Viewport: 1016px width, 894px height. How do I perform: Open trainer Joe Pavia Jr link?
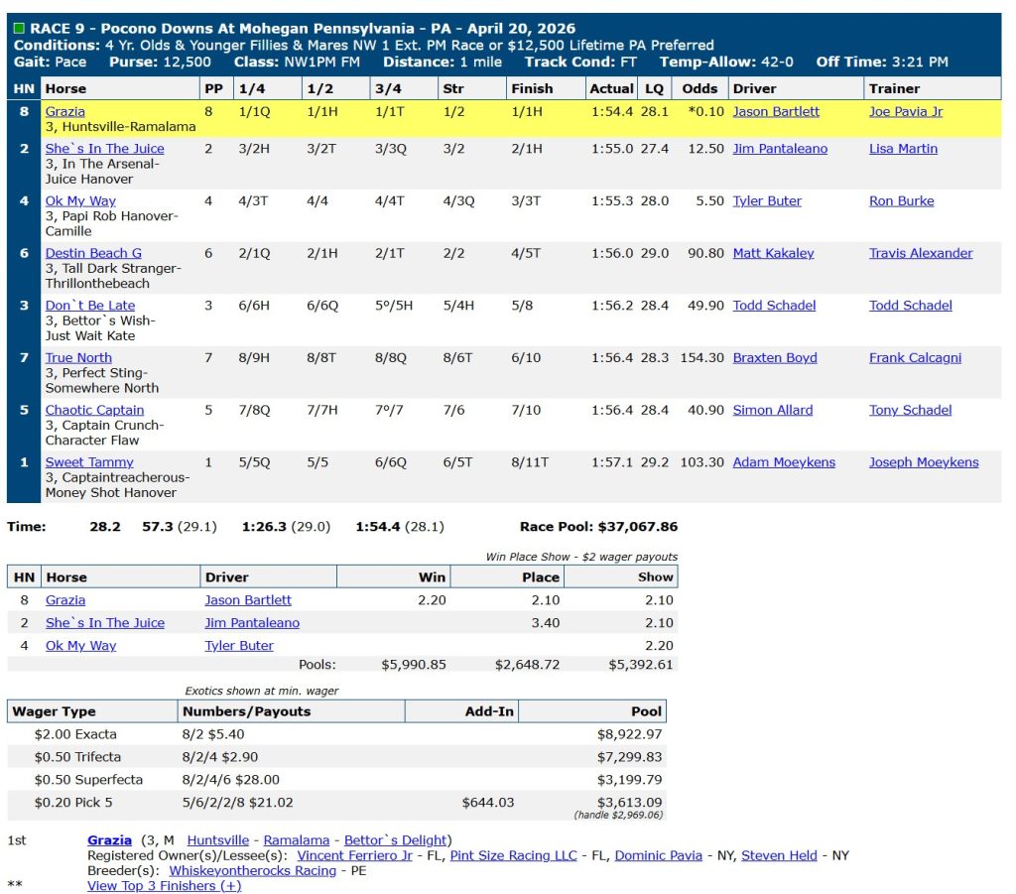click(906, 112)
